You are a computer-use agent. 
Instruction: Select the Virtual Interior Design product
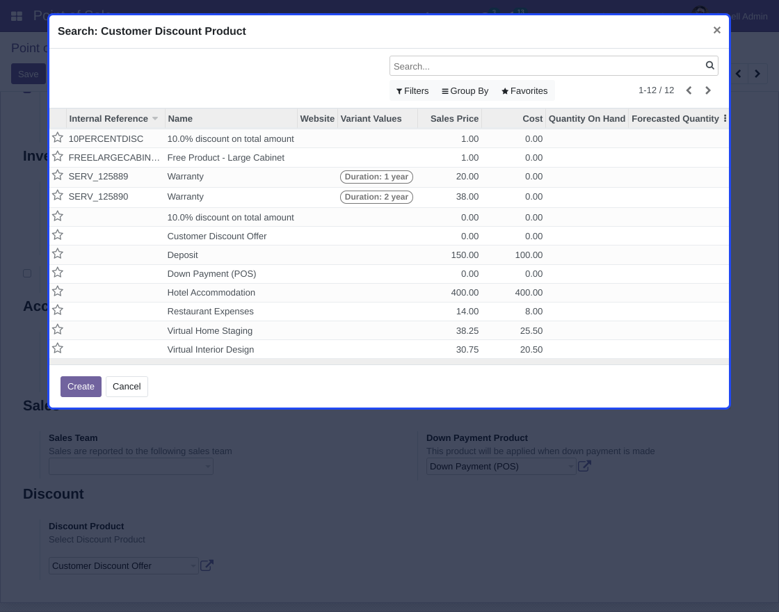[211, 350]
